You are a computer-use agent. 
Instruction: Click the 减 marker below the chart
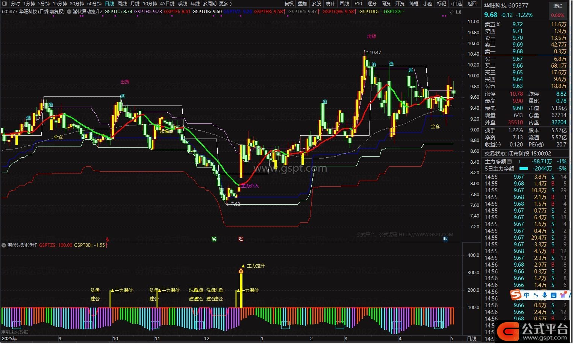(214, 239)
